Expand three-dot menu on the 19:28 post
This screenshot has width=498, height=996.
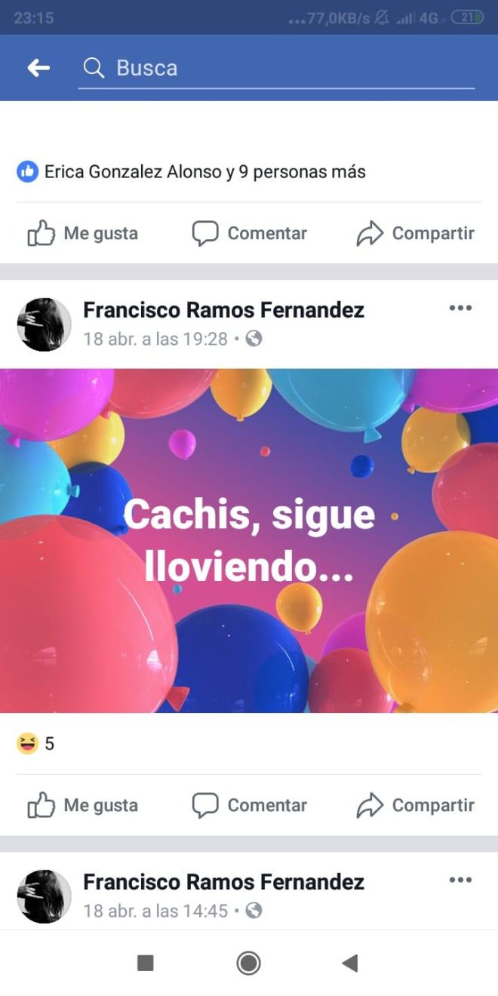pos(460,308)
